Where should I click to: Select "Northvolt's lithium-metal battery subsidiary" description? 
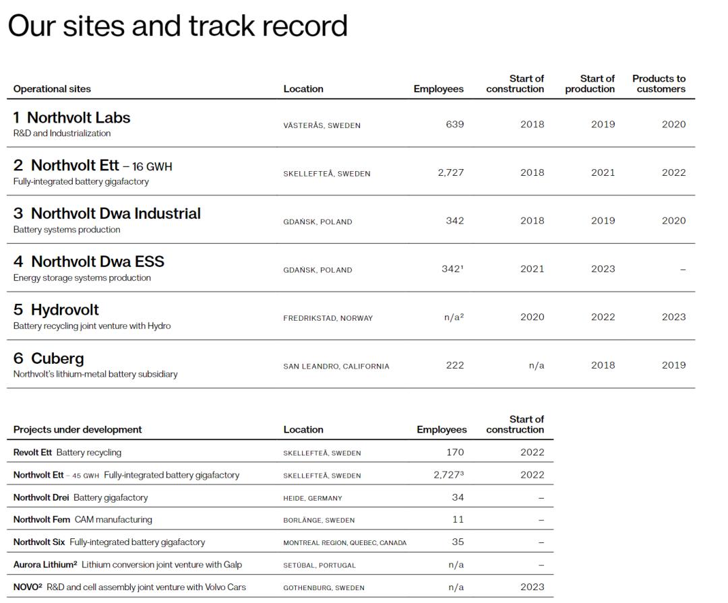click(95, 374)
